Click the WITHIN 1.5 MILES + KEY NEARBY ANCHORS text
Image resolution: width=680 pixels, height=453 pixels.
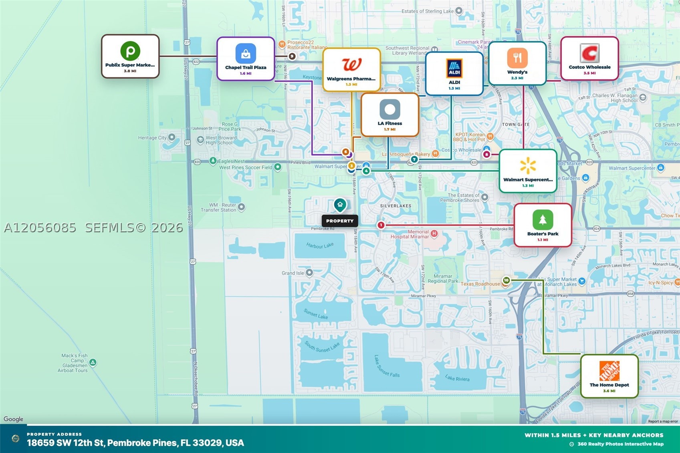(x=594, y=435)
